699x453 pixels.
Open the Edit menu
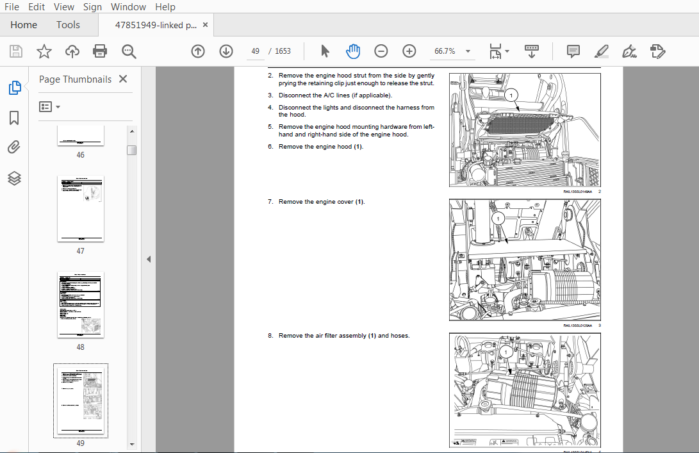pos(37,6)
